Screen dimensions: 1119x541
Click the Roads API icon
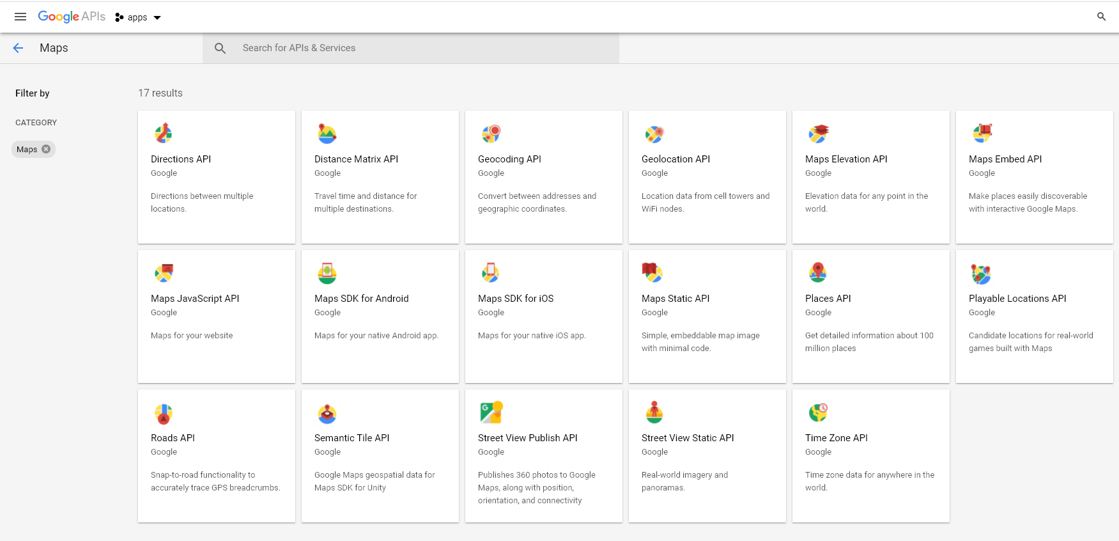pyautogui.click(x=164, y=413)
